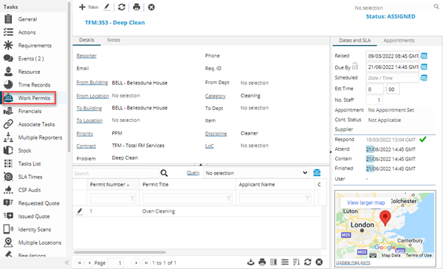Open the calendar picker for Due By date
The image size is (443, 269).
tap(424, 67)
